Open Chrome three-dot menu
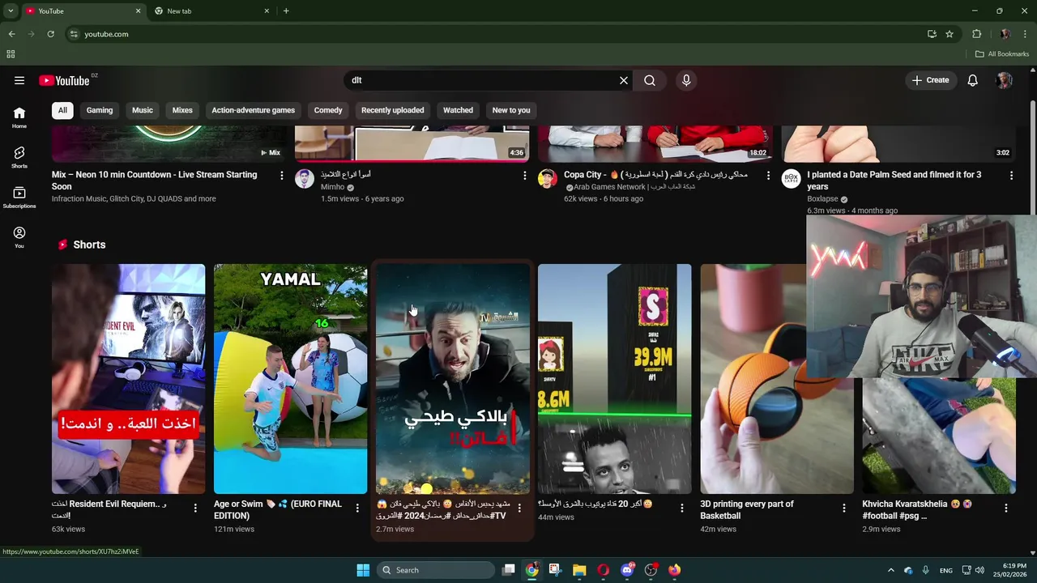The image size is (1037, 583). (1026, 34)
